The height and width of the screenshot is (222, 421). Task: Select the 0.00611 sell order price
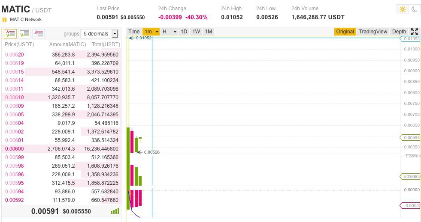pos(15,89)
